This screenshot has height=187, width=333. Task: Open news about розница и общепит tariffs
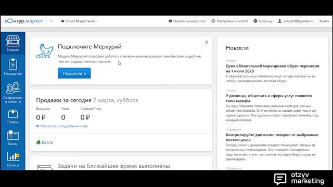pyautogui.click(x=268, y=98)
